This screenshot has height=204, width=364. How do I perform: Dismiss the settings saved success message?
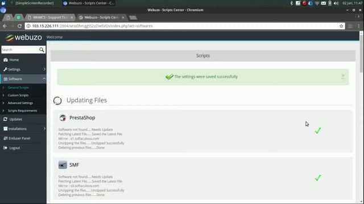coord(343,76)
